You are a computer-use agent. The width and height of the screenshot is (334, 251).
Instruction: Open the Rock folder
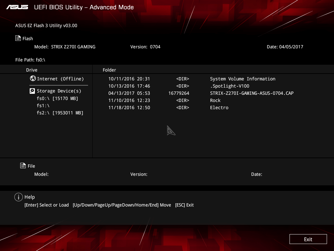point(215,100)
